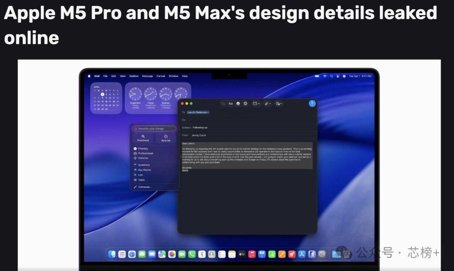This screenshot has width=454, height=271.
Task: Open the Format menu
Action: pyautogui.click(x=160, y=76)
